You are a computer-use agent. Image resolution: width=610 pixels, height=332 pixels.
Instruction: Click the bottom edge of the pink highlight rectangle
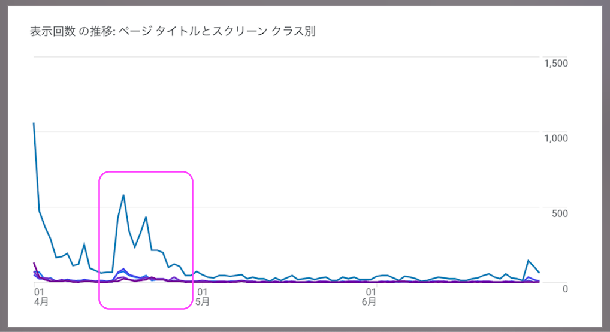tap(146, 309)
